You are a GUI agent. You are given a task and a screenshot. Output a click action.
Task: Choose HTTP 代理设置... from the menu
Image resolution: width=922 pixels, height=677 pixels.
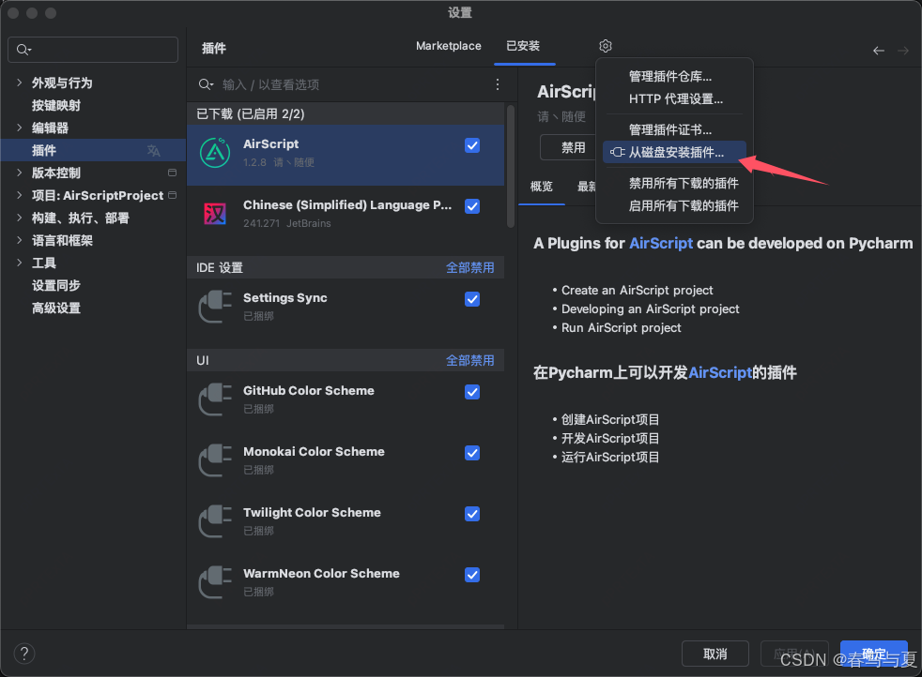click(674, 98)
